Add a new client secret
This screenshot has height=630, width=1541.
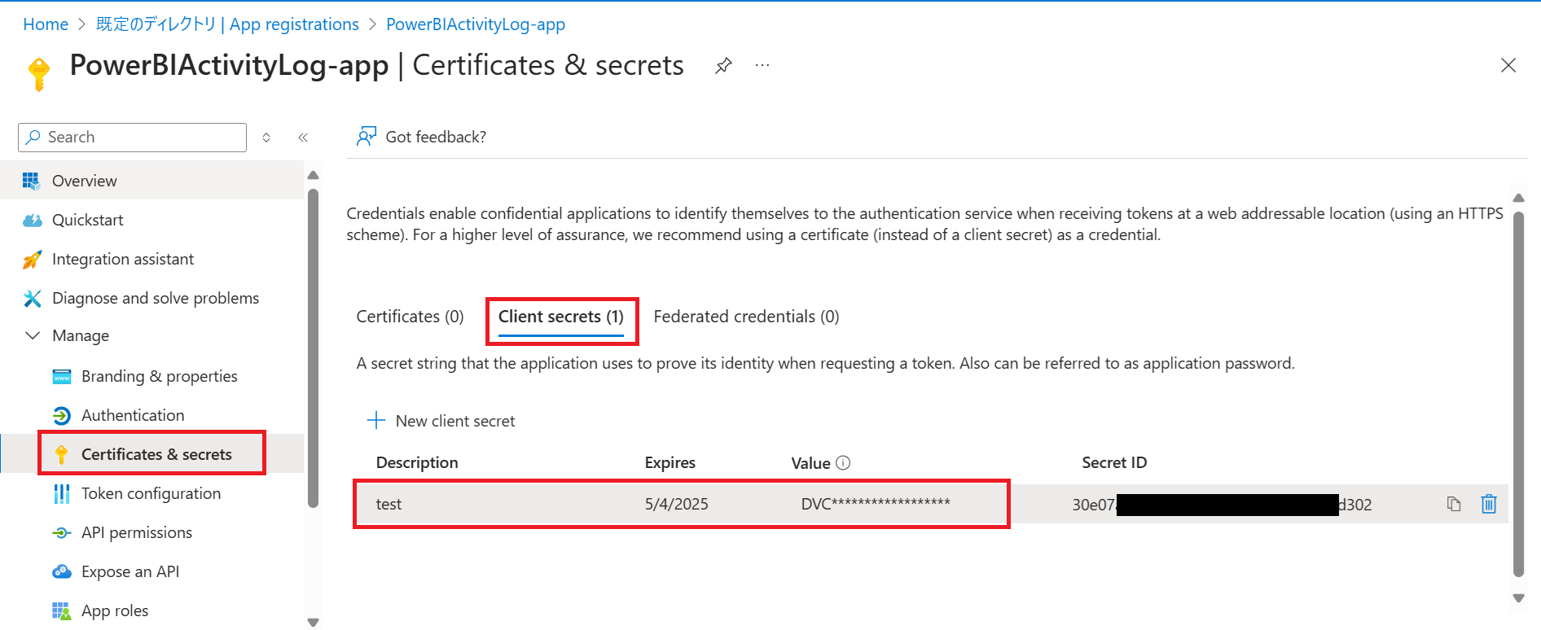point(441,421)
